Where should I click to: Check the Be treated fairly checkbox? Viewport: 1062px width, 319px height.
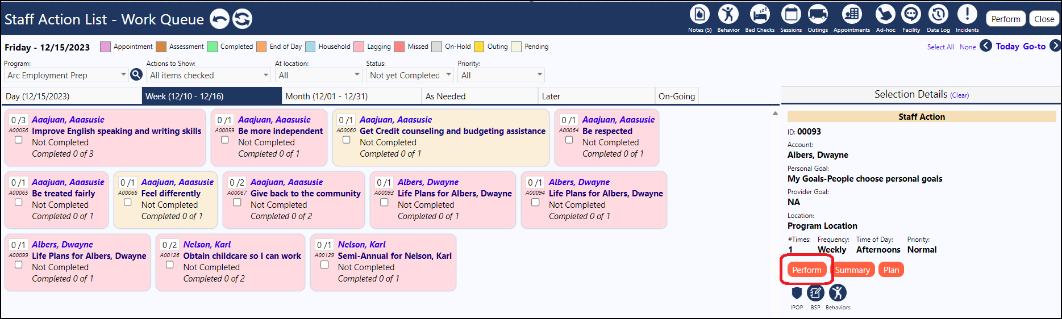click(x=19, y=203)
